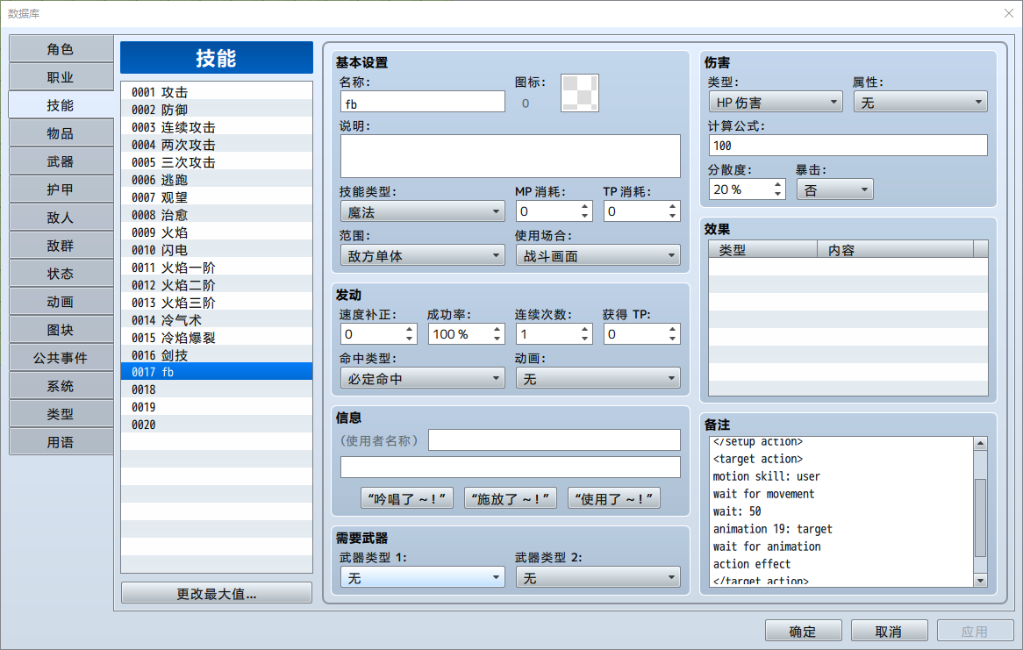
Task: Select skill 0015 冷气爆裂
Action: [217, 338]
